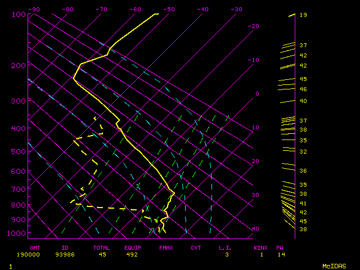Click the FMAX header label
This screenshot has height=270, width=360.
[x=166, y=247]
